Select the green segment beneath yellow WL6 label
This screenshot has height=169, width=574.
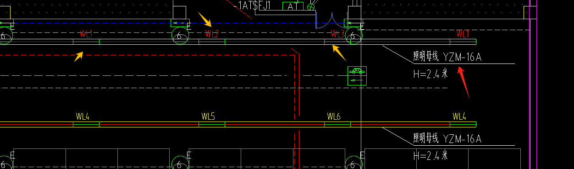(x=337, y=124)
